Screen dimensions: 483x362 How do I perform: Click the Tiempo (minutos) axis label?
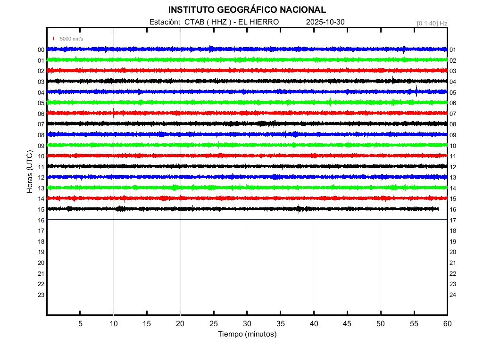247,334
